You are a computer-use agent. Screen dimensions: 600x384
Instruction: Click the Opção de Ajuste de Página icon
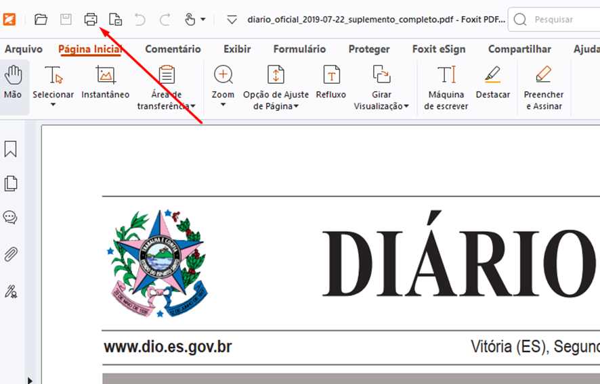click(276, 74)
